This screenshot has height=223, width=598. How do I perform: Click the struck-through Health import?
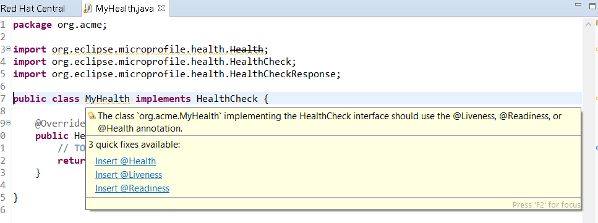[246, 49]
